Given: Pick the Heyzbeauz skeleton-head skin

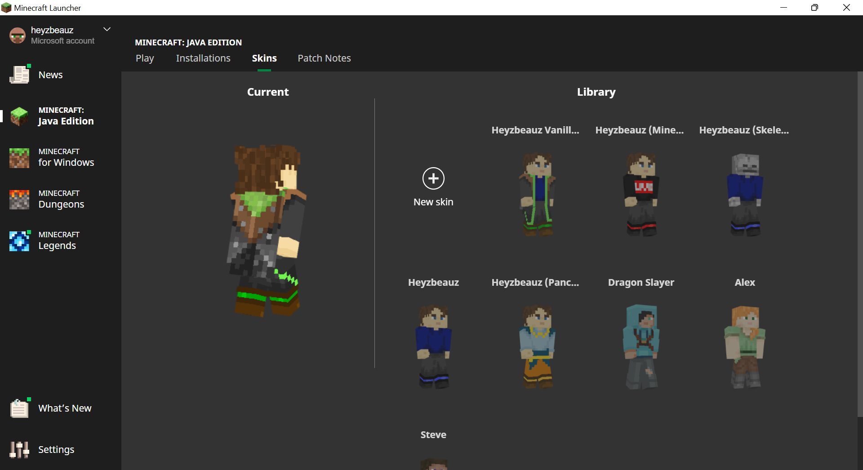Looking at the screenshot, I should tap(745, 194).
